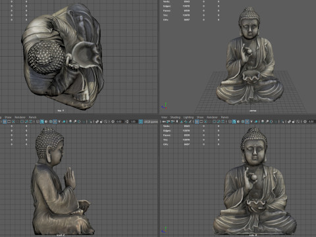Toggle multisample anti-aliasing in side view
The image size is (316, 237).
pyautogui.click(x=79, y=122)
